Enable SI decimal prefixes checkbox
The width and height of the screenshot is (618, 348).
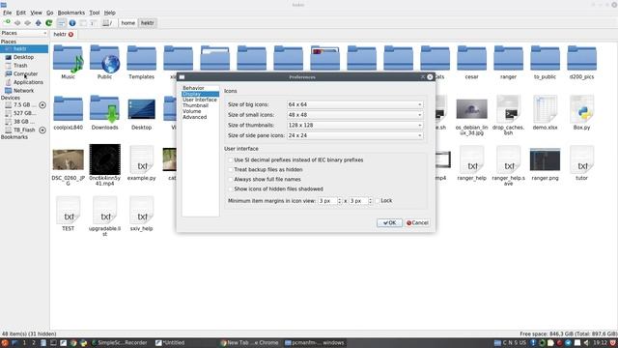click(231, 160)
